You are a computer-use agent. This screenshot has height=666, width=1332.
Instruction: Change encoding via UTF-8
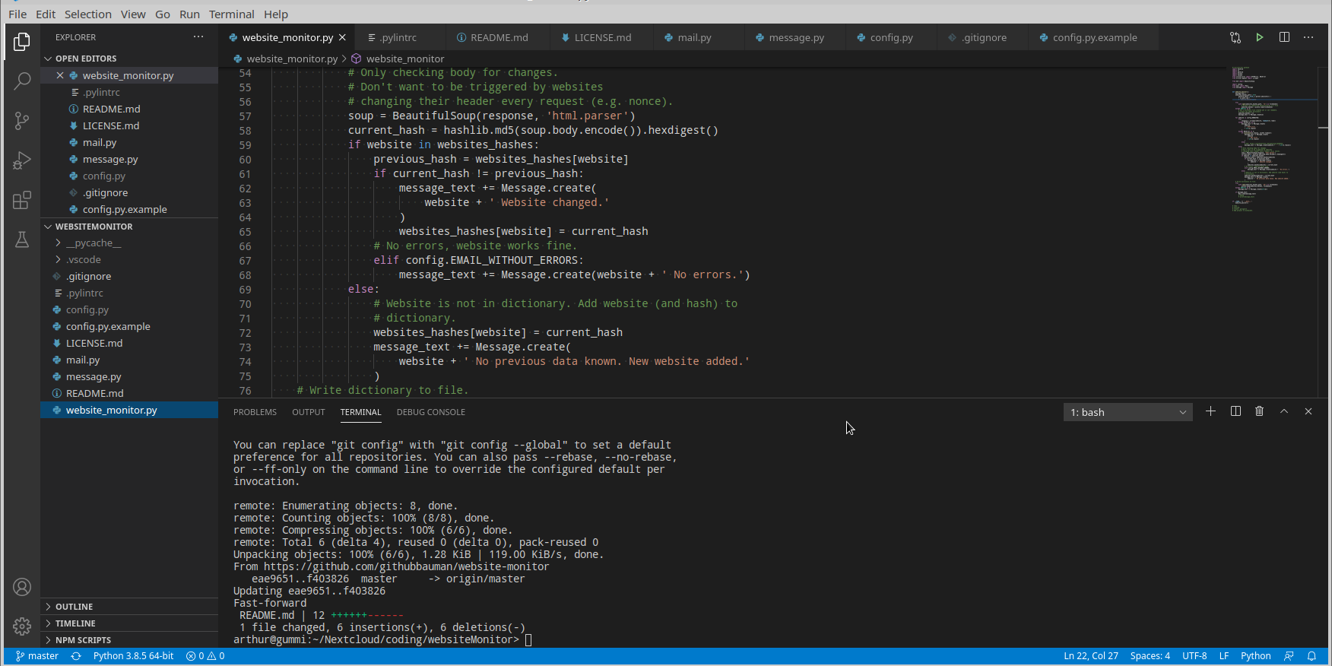[1194, 656]
